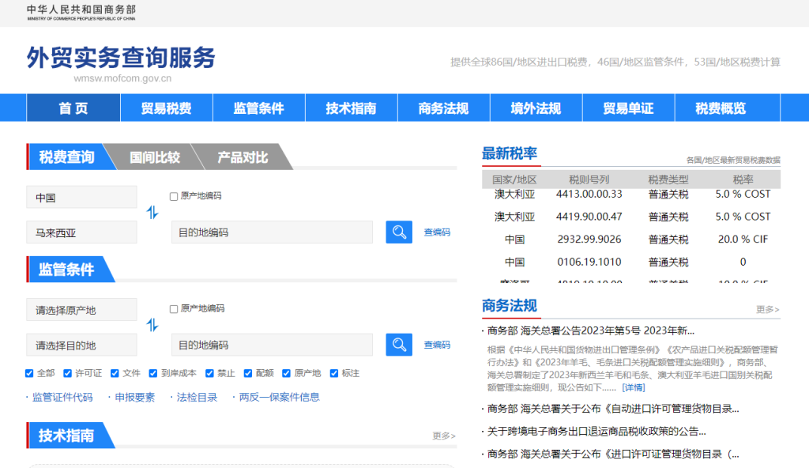Uncheck the 标注 checkbox
The height and width of the screenshot is (468, 809).
click(334, 373)
